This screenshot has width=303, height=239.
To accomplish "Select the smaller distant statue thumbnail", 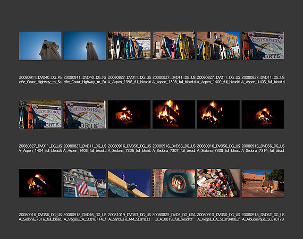I will point(85,46).
